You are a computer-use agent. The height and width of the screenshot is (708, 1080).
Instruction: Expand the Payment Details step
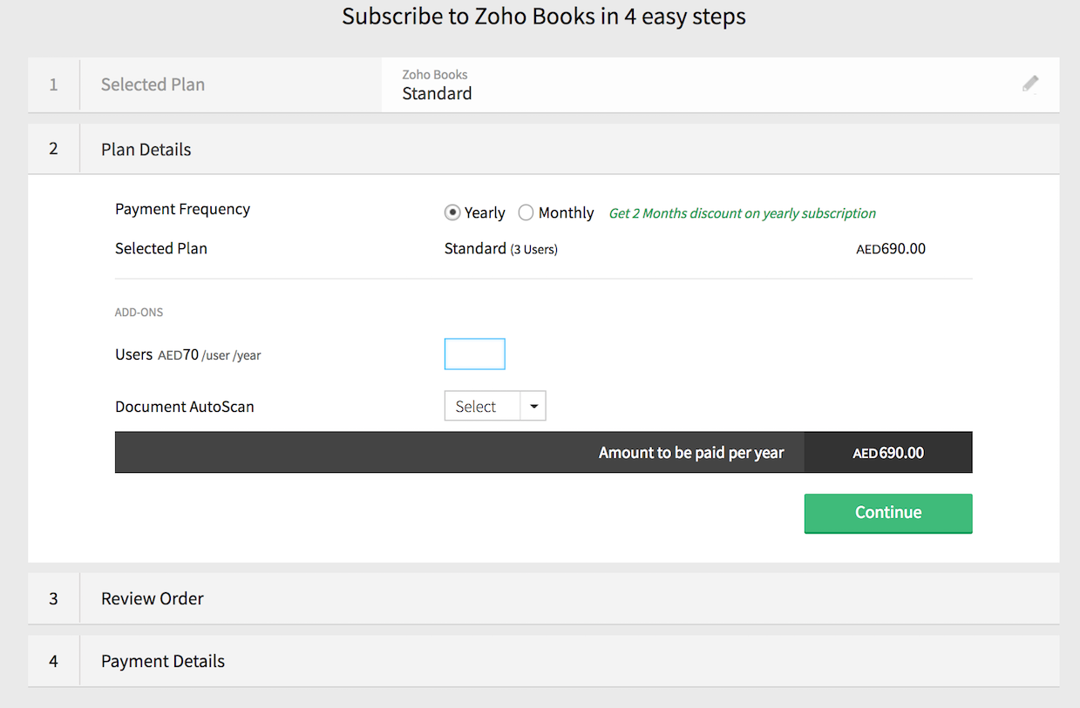pyautogui.click(x=163, y=661)
